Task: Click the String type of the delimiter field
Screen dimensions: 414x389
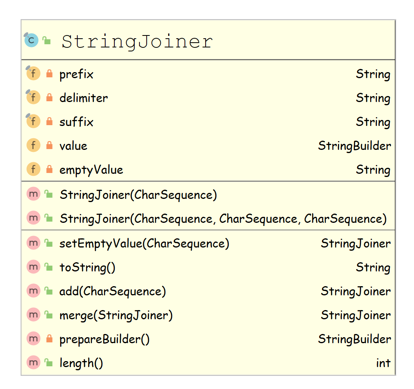Action: (373, 98)
